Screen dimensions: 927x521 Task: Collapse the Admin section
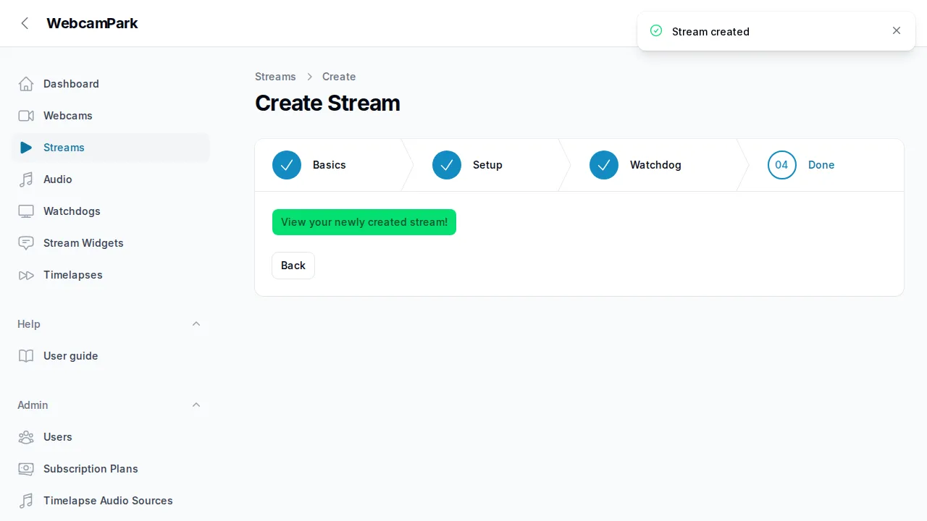(x=196, y=405)
